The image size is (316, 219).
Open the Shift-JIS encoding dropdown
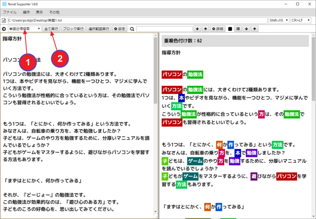278,21
